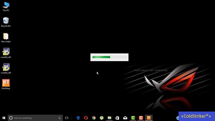Open the Windows Start menu
Viewport: 215px width, 121px height.
[4, 118]
